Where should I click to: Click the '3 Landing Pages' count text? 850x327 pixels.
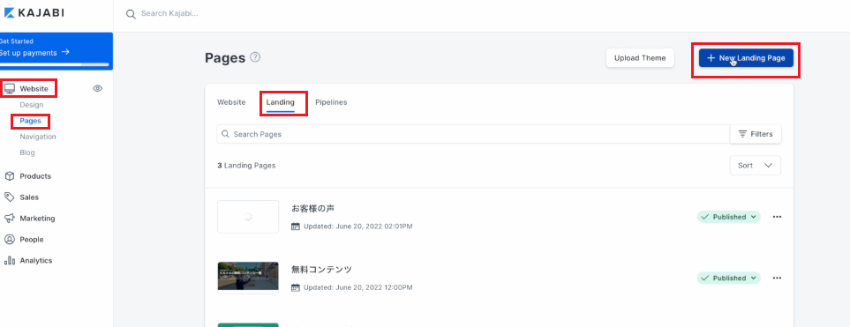tap(246, 166)
